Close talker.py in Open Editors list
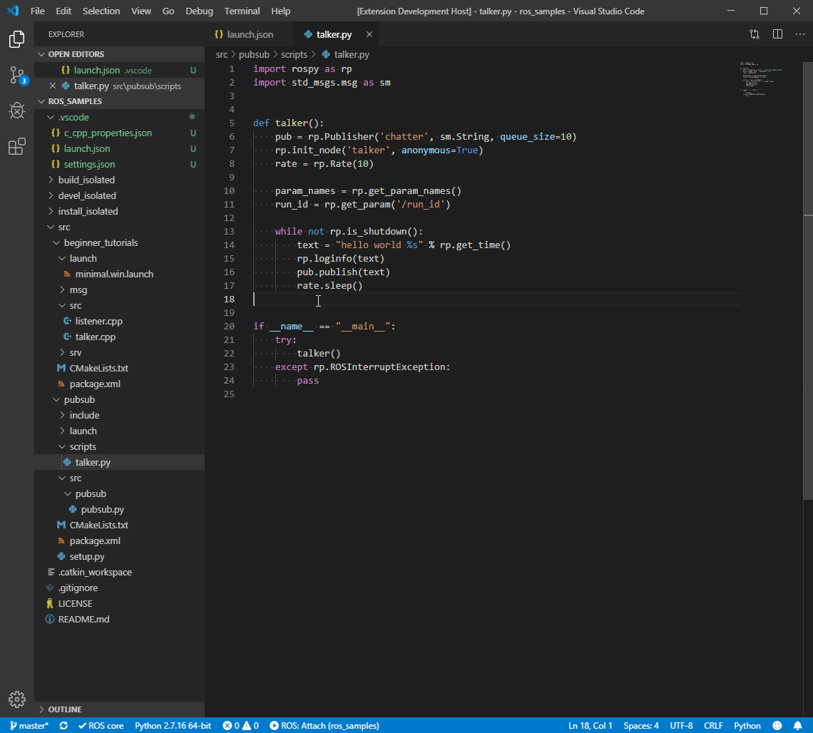Screen dimensions: 813x733 (52, 86)
